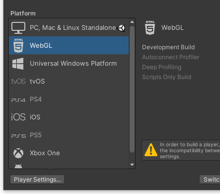Click the PS5 logo icon
The height and width of the screenshot is (194, 220).
pyautogui.click(x=18, y=136)
